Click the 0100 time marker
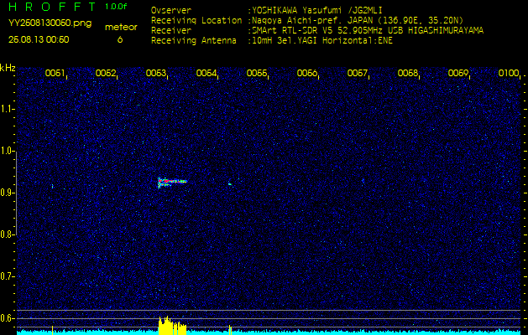Screen dimensions: 528x335 (x=509, y=73)
